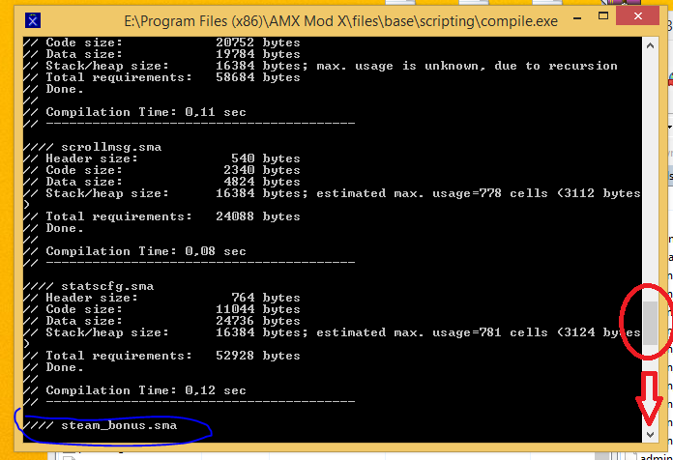Click 'Code size: 11044 bytes' line
The width and height of the screenshot is (673, 460).
161,309
